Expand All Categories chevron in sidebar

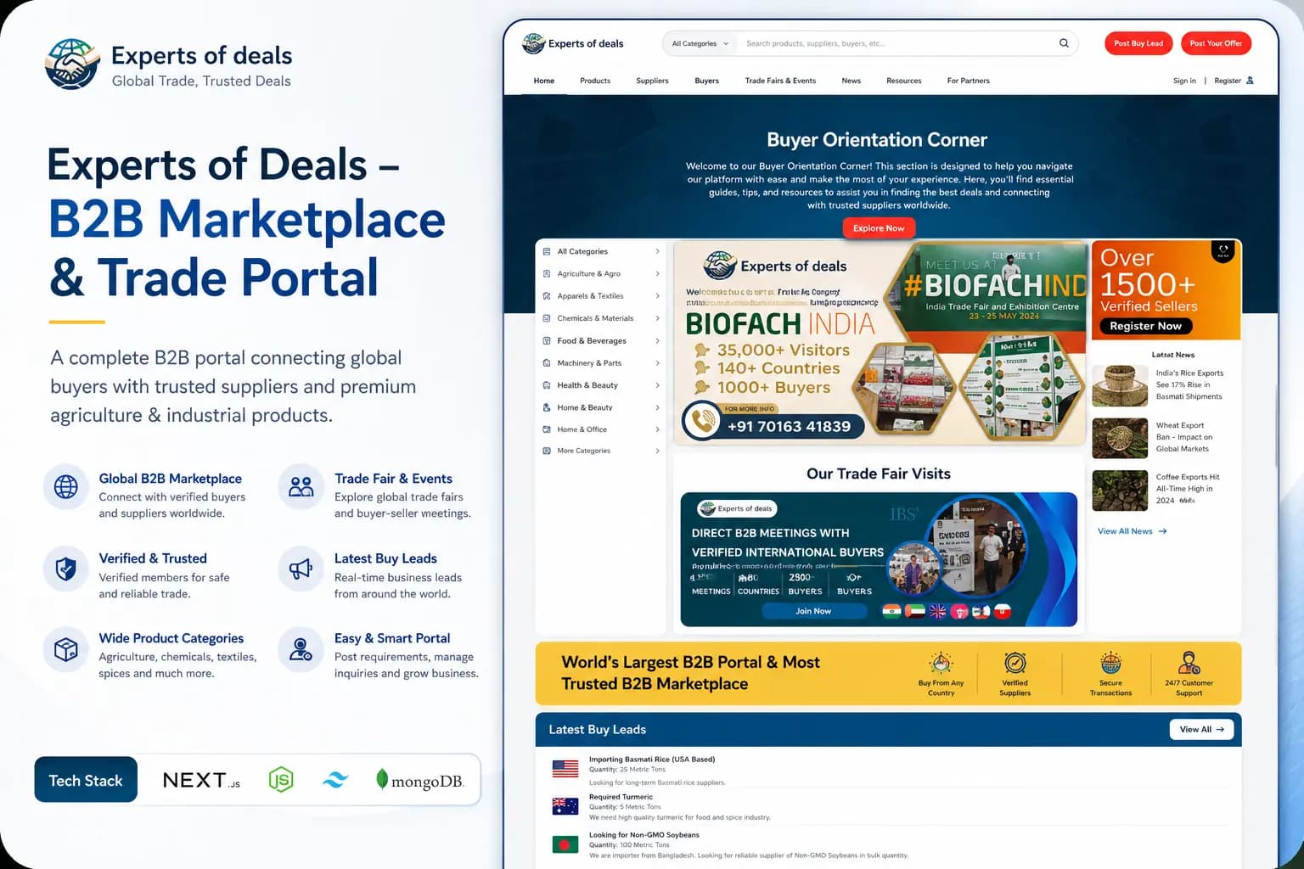tap(657, 251)
